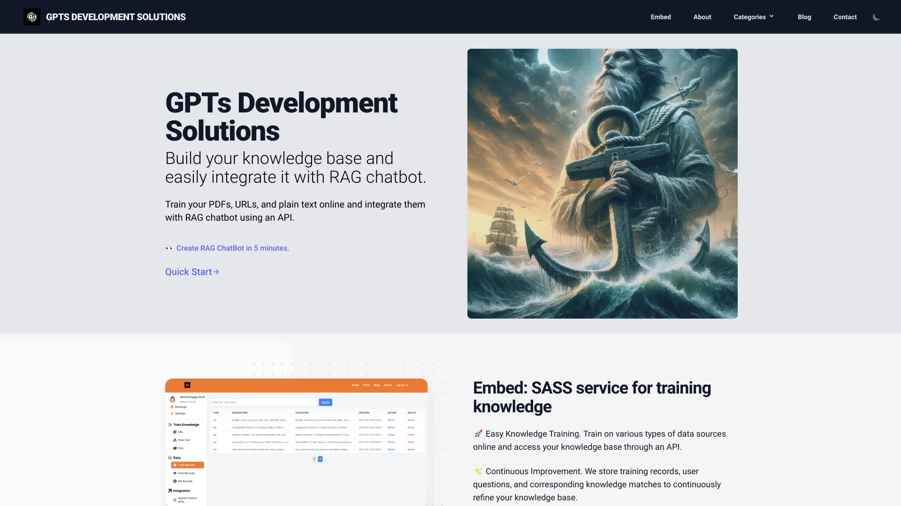Follow the 'Create RAG ChatBot in 5 minutes' link

click(233, 248)
